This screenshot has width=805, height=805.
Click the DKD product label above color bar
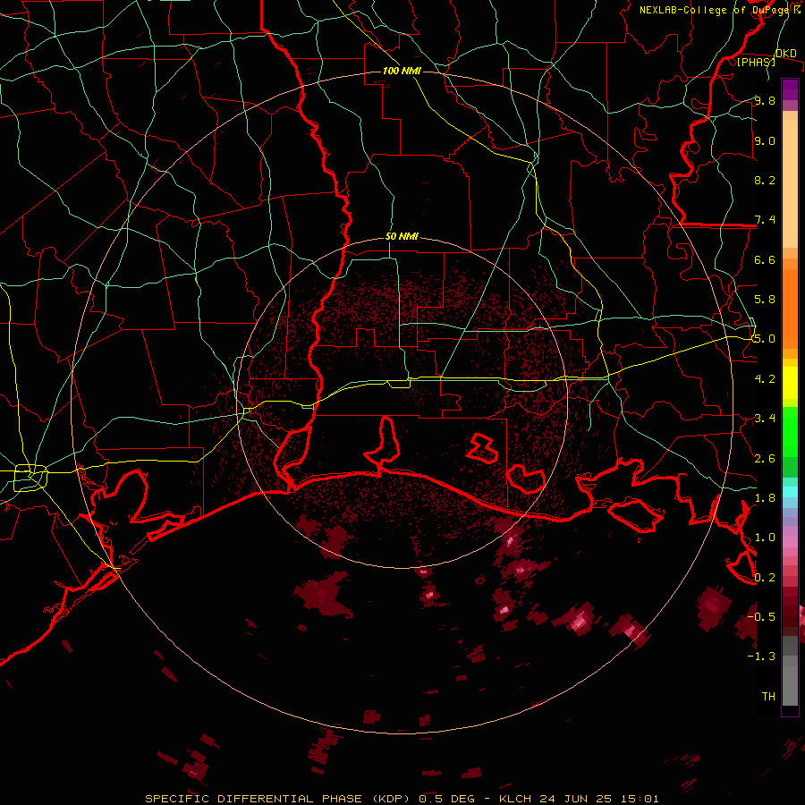point(785,54)
